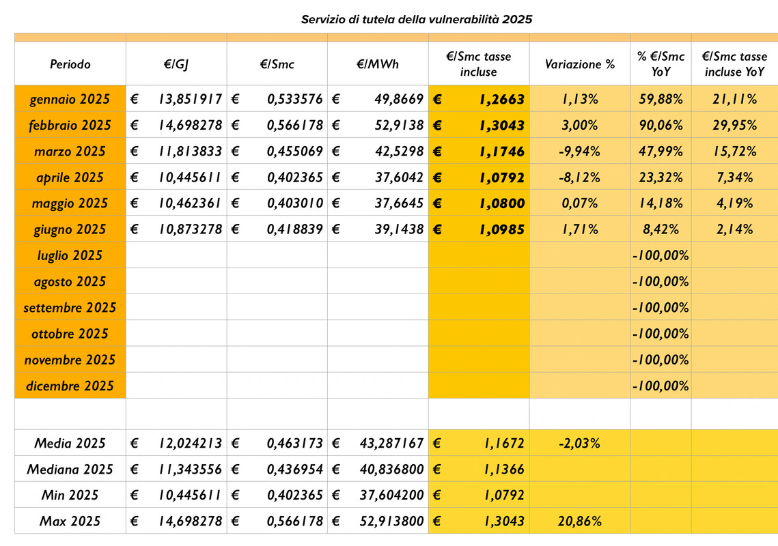Image resolution: width=778 pixels, height=546 pixels.
Task: Click the 'aprile 2025' row label
Action: click(x=70, y=177)
